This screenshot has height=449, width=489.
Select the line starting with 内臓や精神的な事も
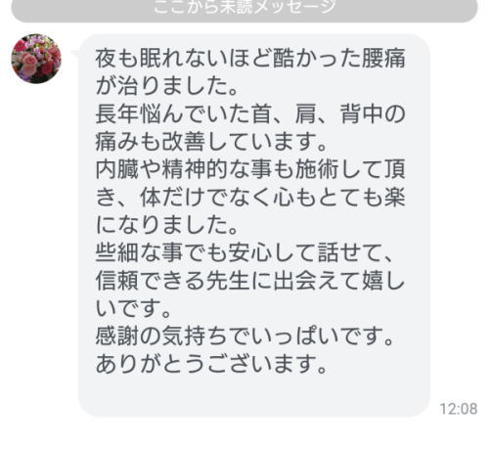(x=250, y=169)
